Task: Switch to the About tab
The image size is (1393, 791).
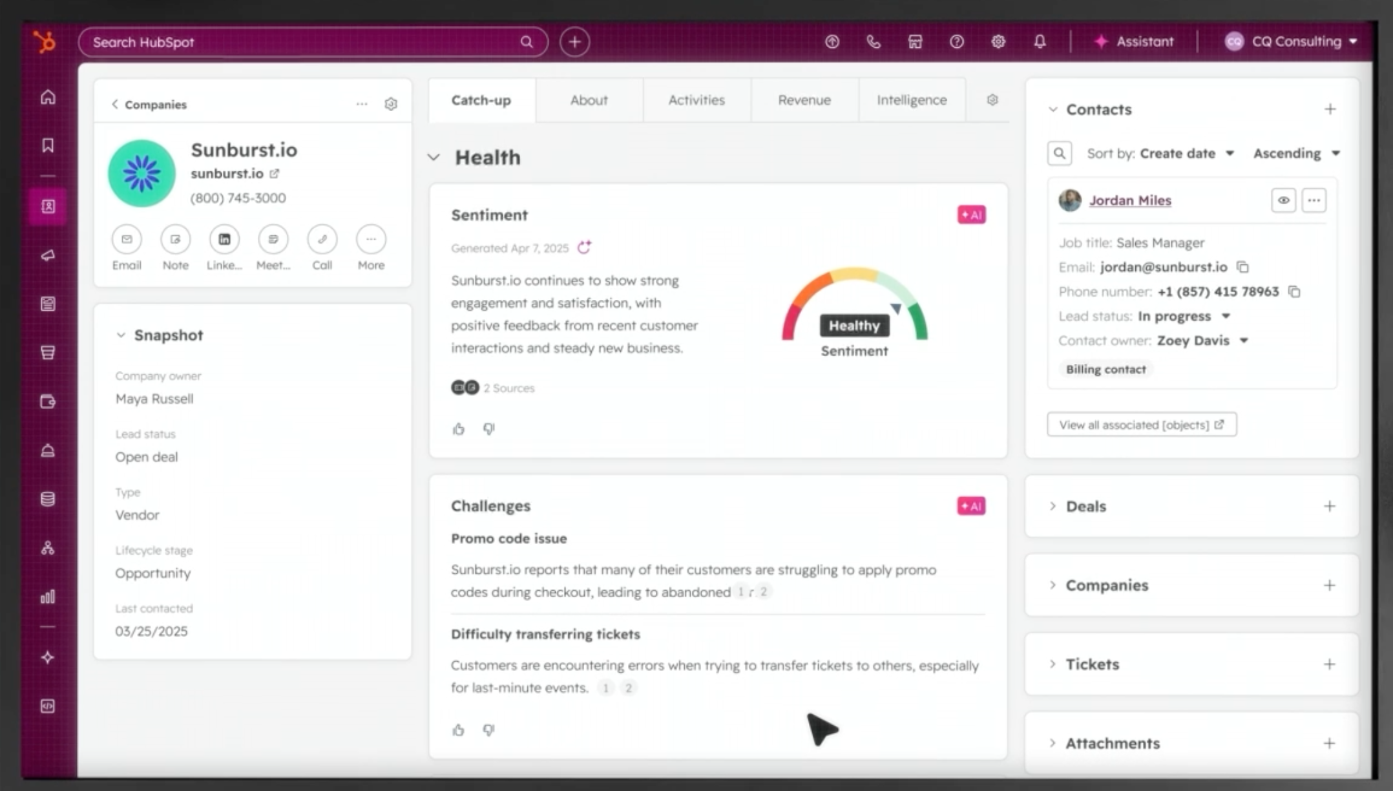Action: point(589,100)
